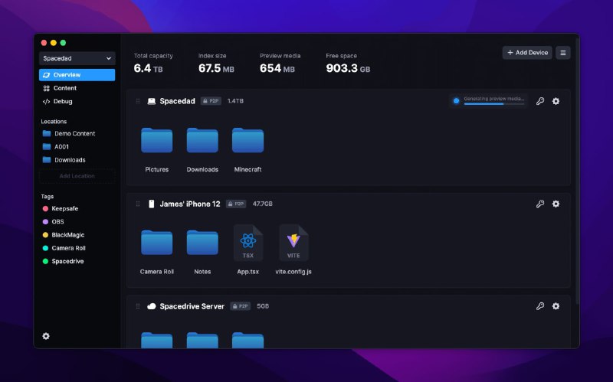Click the hamburger menu beside Add Device
Viewport: 613px width, 382px height.
point(563,53)
